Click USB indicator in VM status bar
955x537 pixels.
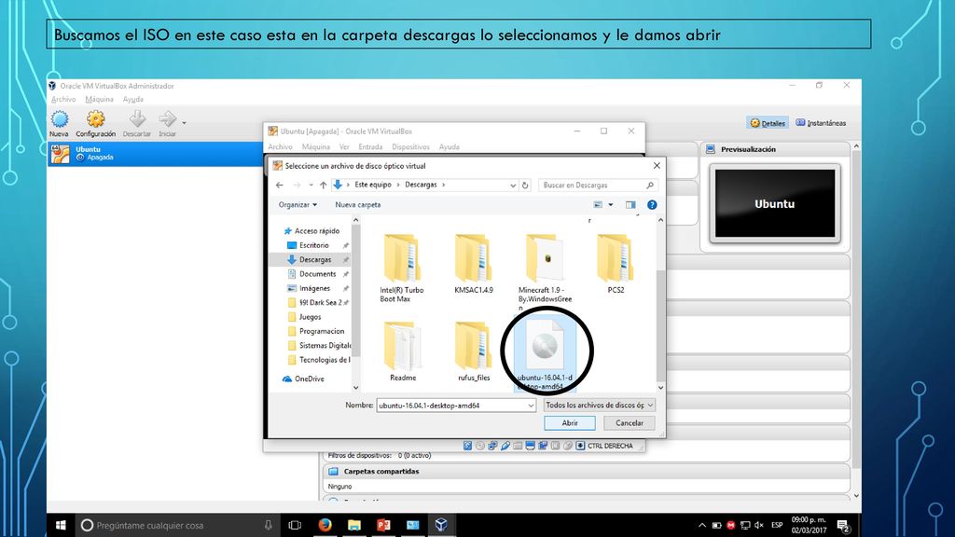(505, 446)
